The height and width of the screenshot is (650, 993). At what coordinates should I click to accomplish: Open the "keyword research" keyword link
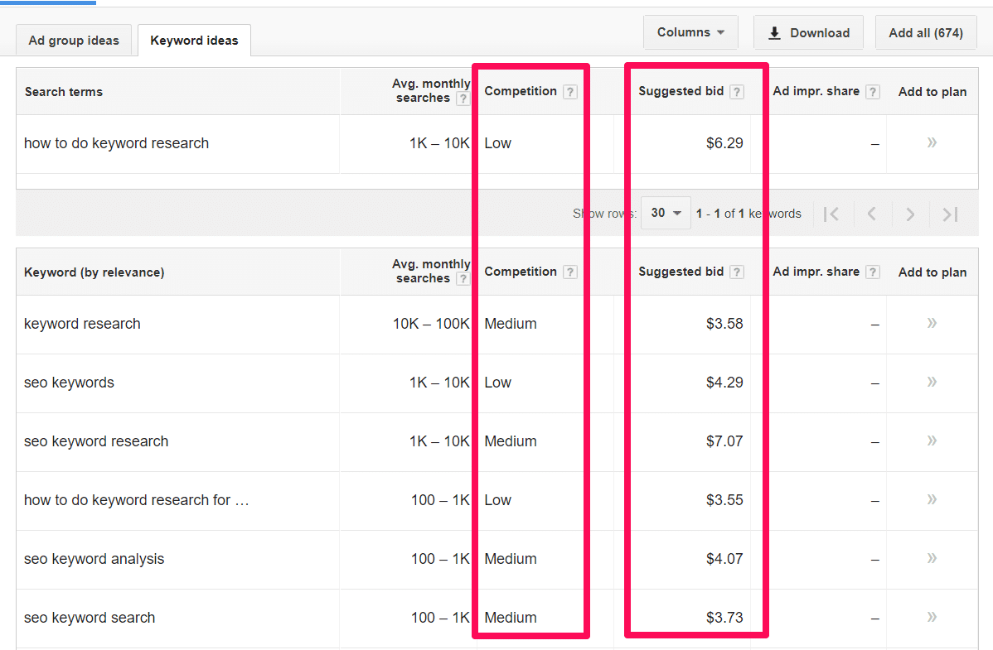(82, 324)
